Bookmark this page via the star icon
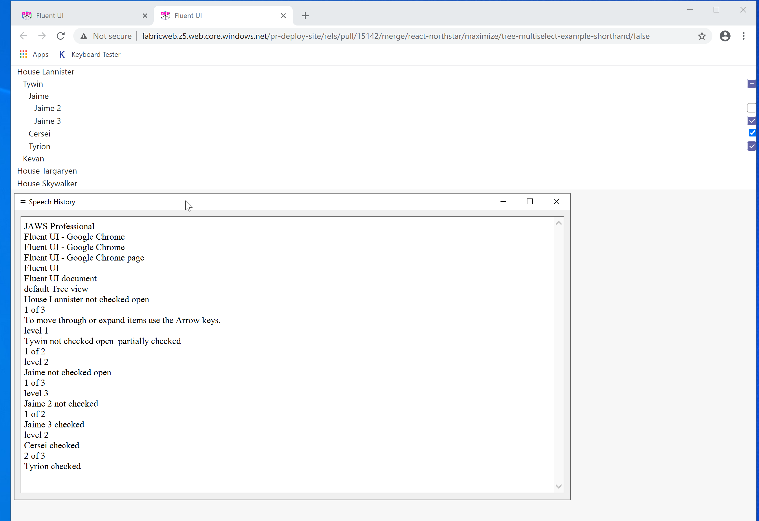 click(x=701, y=36)
